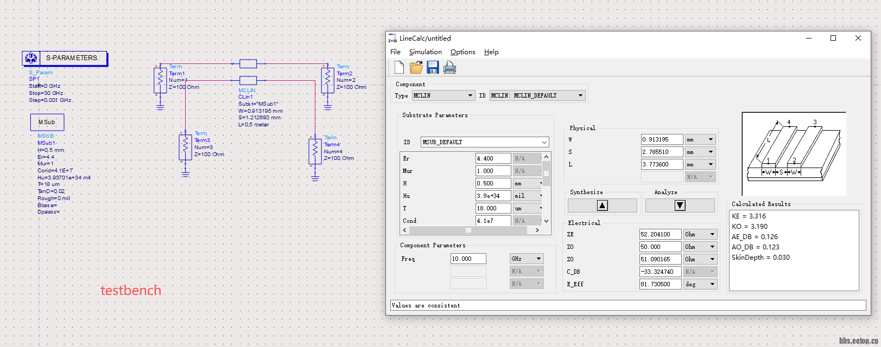Select the Er=4.4 MSub1 parameter

[x=46, y=157]
